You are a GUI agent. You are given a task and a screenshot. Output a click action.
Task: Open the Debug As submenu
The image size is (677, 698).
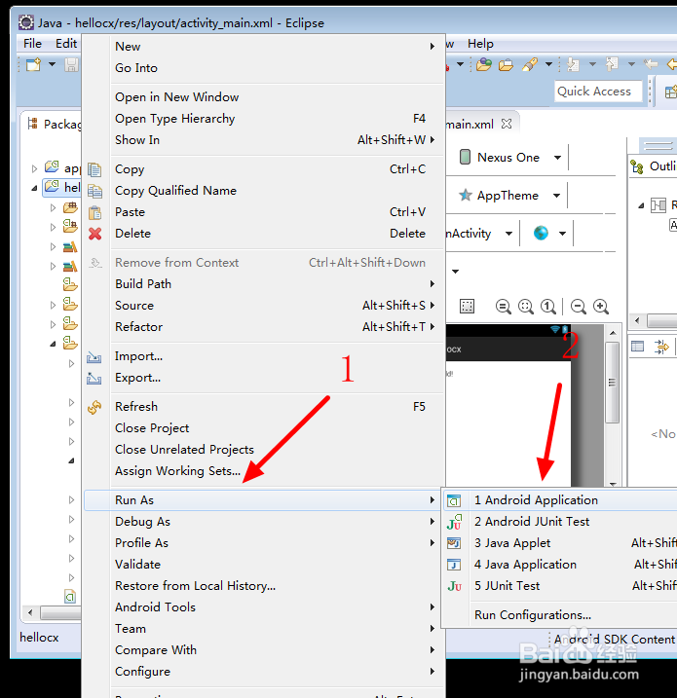(265, 522)
